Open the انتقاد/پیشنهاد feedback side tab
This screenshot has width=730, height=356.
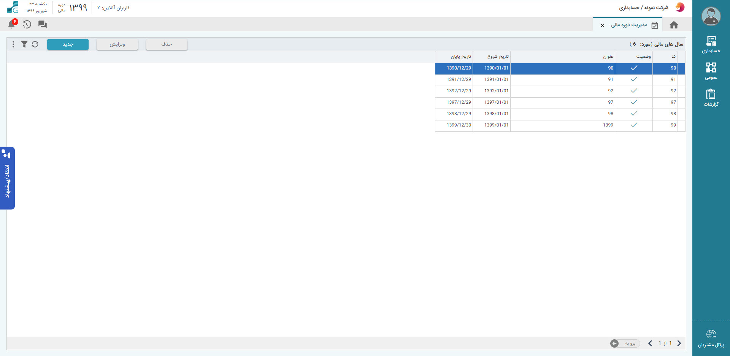click(7, 178)
